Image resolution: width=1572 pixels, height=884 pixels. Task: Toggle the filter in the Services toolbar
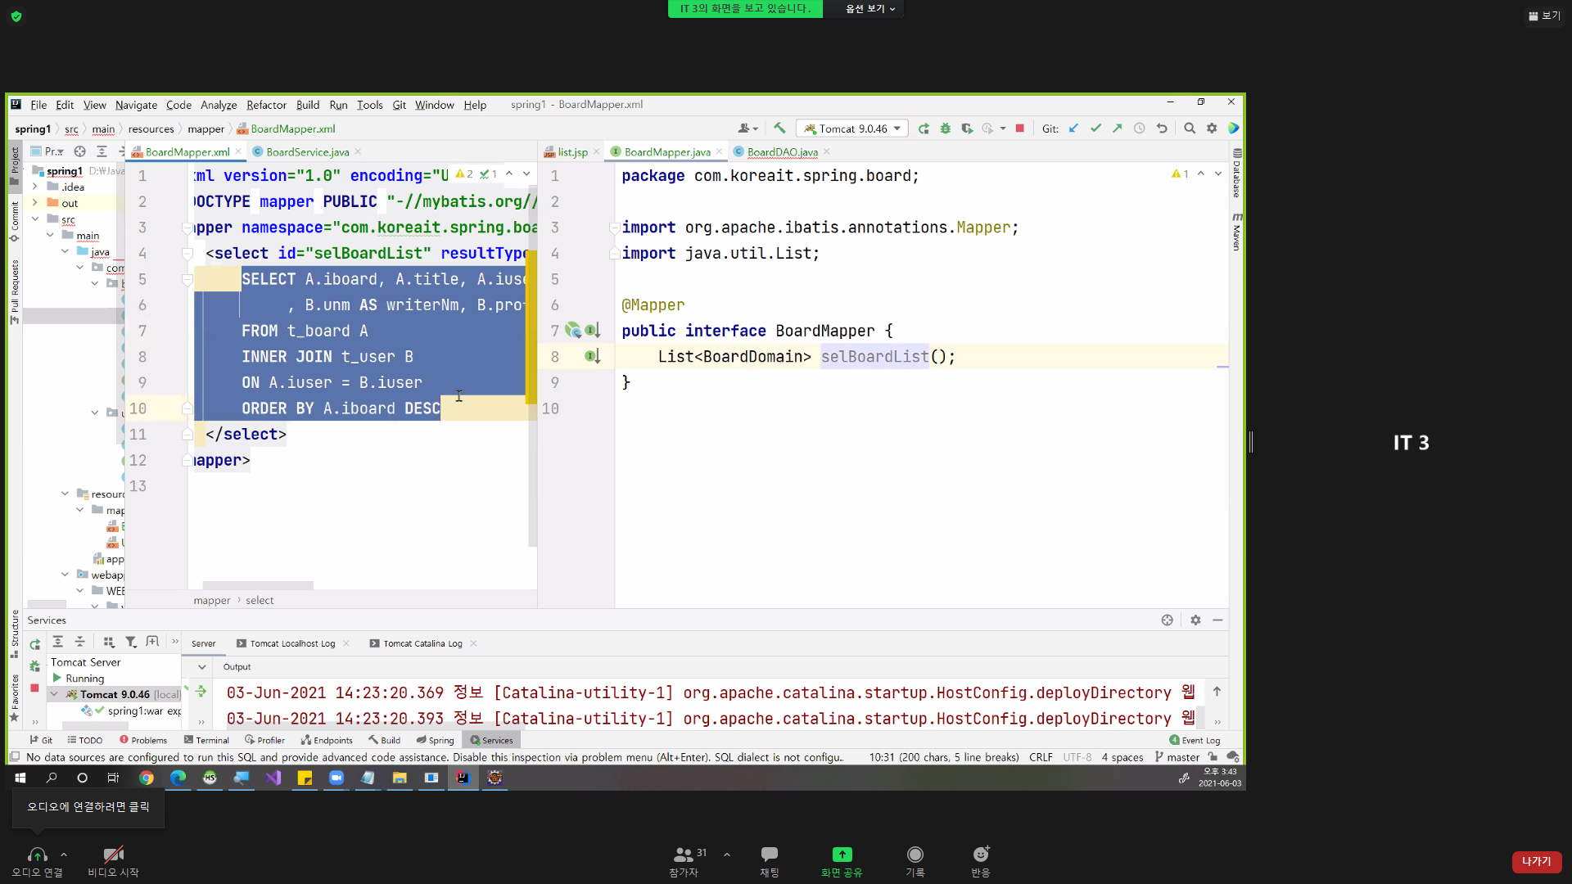click(131, 642)
